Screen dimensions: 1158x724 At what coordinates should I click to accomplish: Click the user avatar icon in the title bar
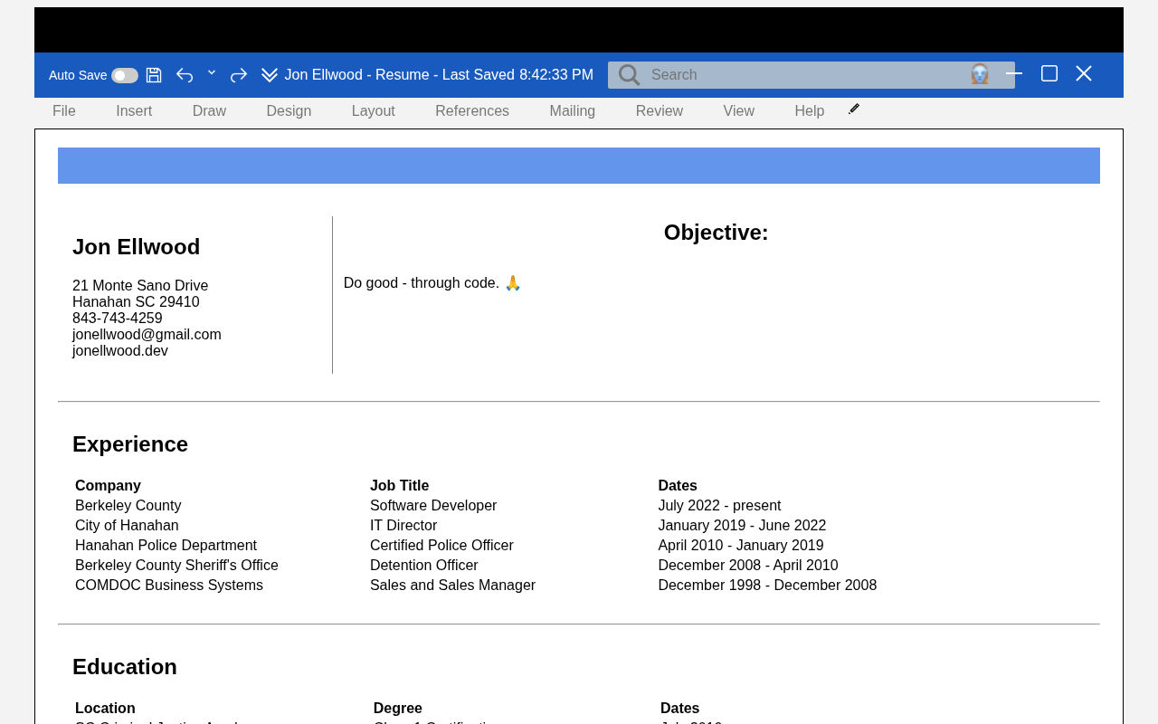click(980, 74)
